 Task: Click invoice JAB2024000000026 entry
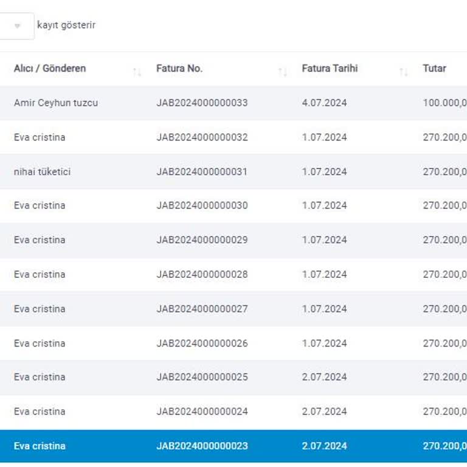click(x=202, y=344)
